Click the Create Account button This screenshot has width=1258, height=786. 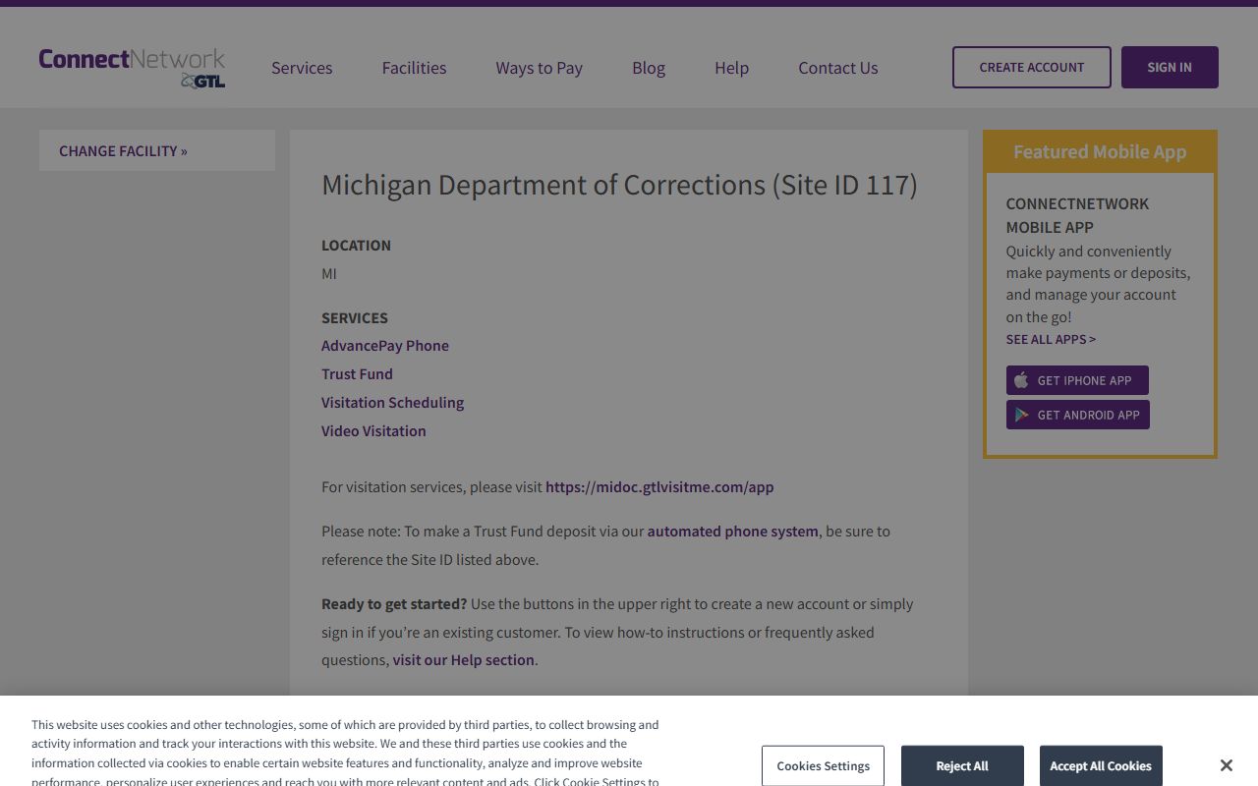point(1032,67)
